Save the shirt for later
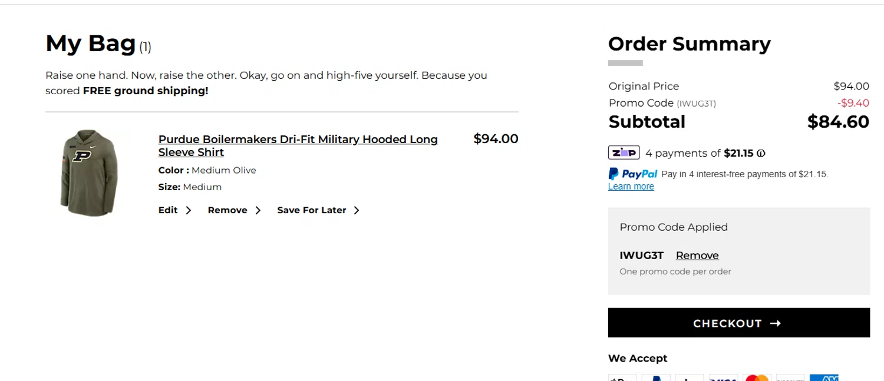The image size is (884, 381). 311,210
